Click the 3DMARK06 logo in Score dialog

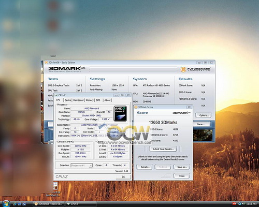181,113
